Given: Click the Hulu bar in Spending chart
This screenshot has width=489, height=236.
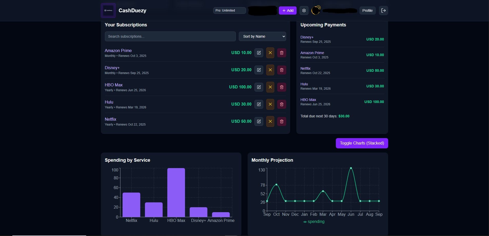Looking at the screenshot, I should click(154, 210).
